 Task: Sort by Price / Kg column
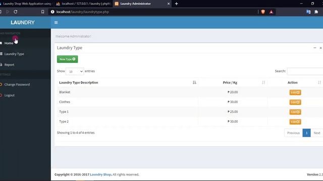pos(233,82)
